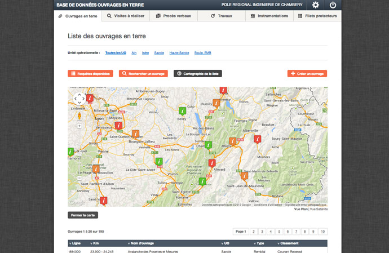Click the Fermer la carte button
Viewport: 389px width, 253px height.
tap(82, 215)
